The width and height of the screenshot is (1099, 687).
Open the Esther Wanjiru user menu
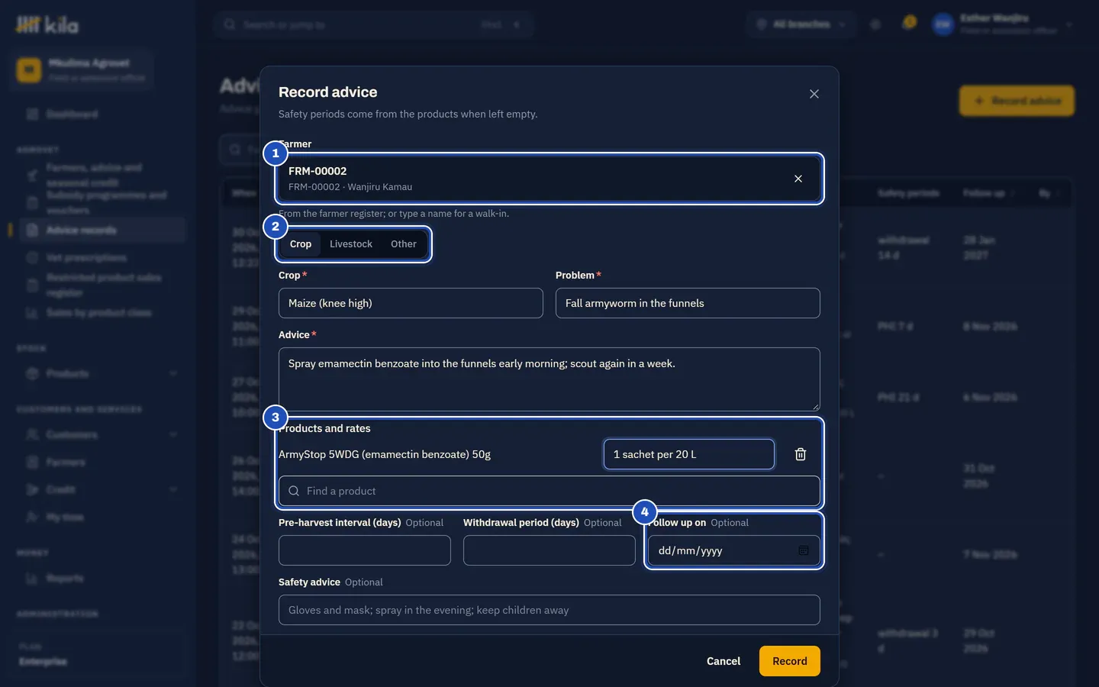(x=1003, y=24)
